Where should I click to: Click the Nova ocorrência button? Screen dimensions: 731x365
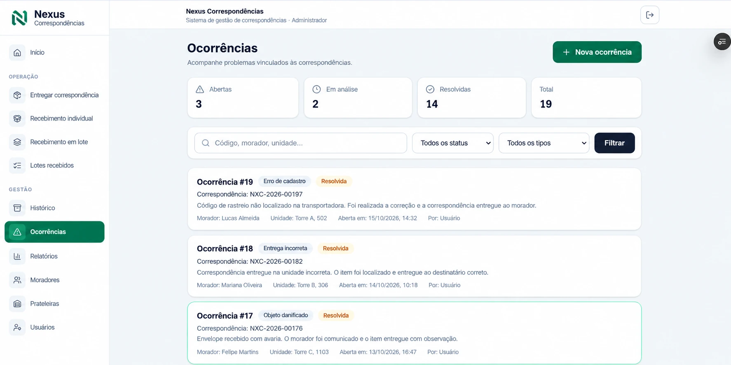[597, 52]
